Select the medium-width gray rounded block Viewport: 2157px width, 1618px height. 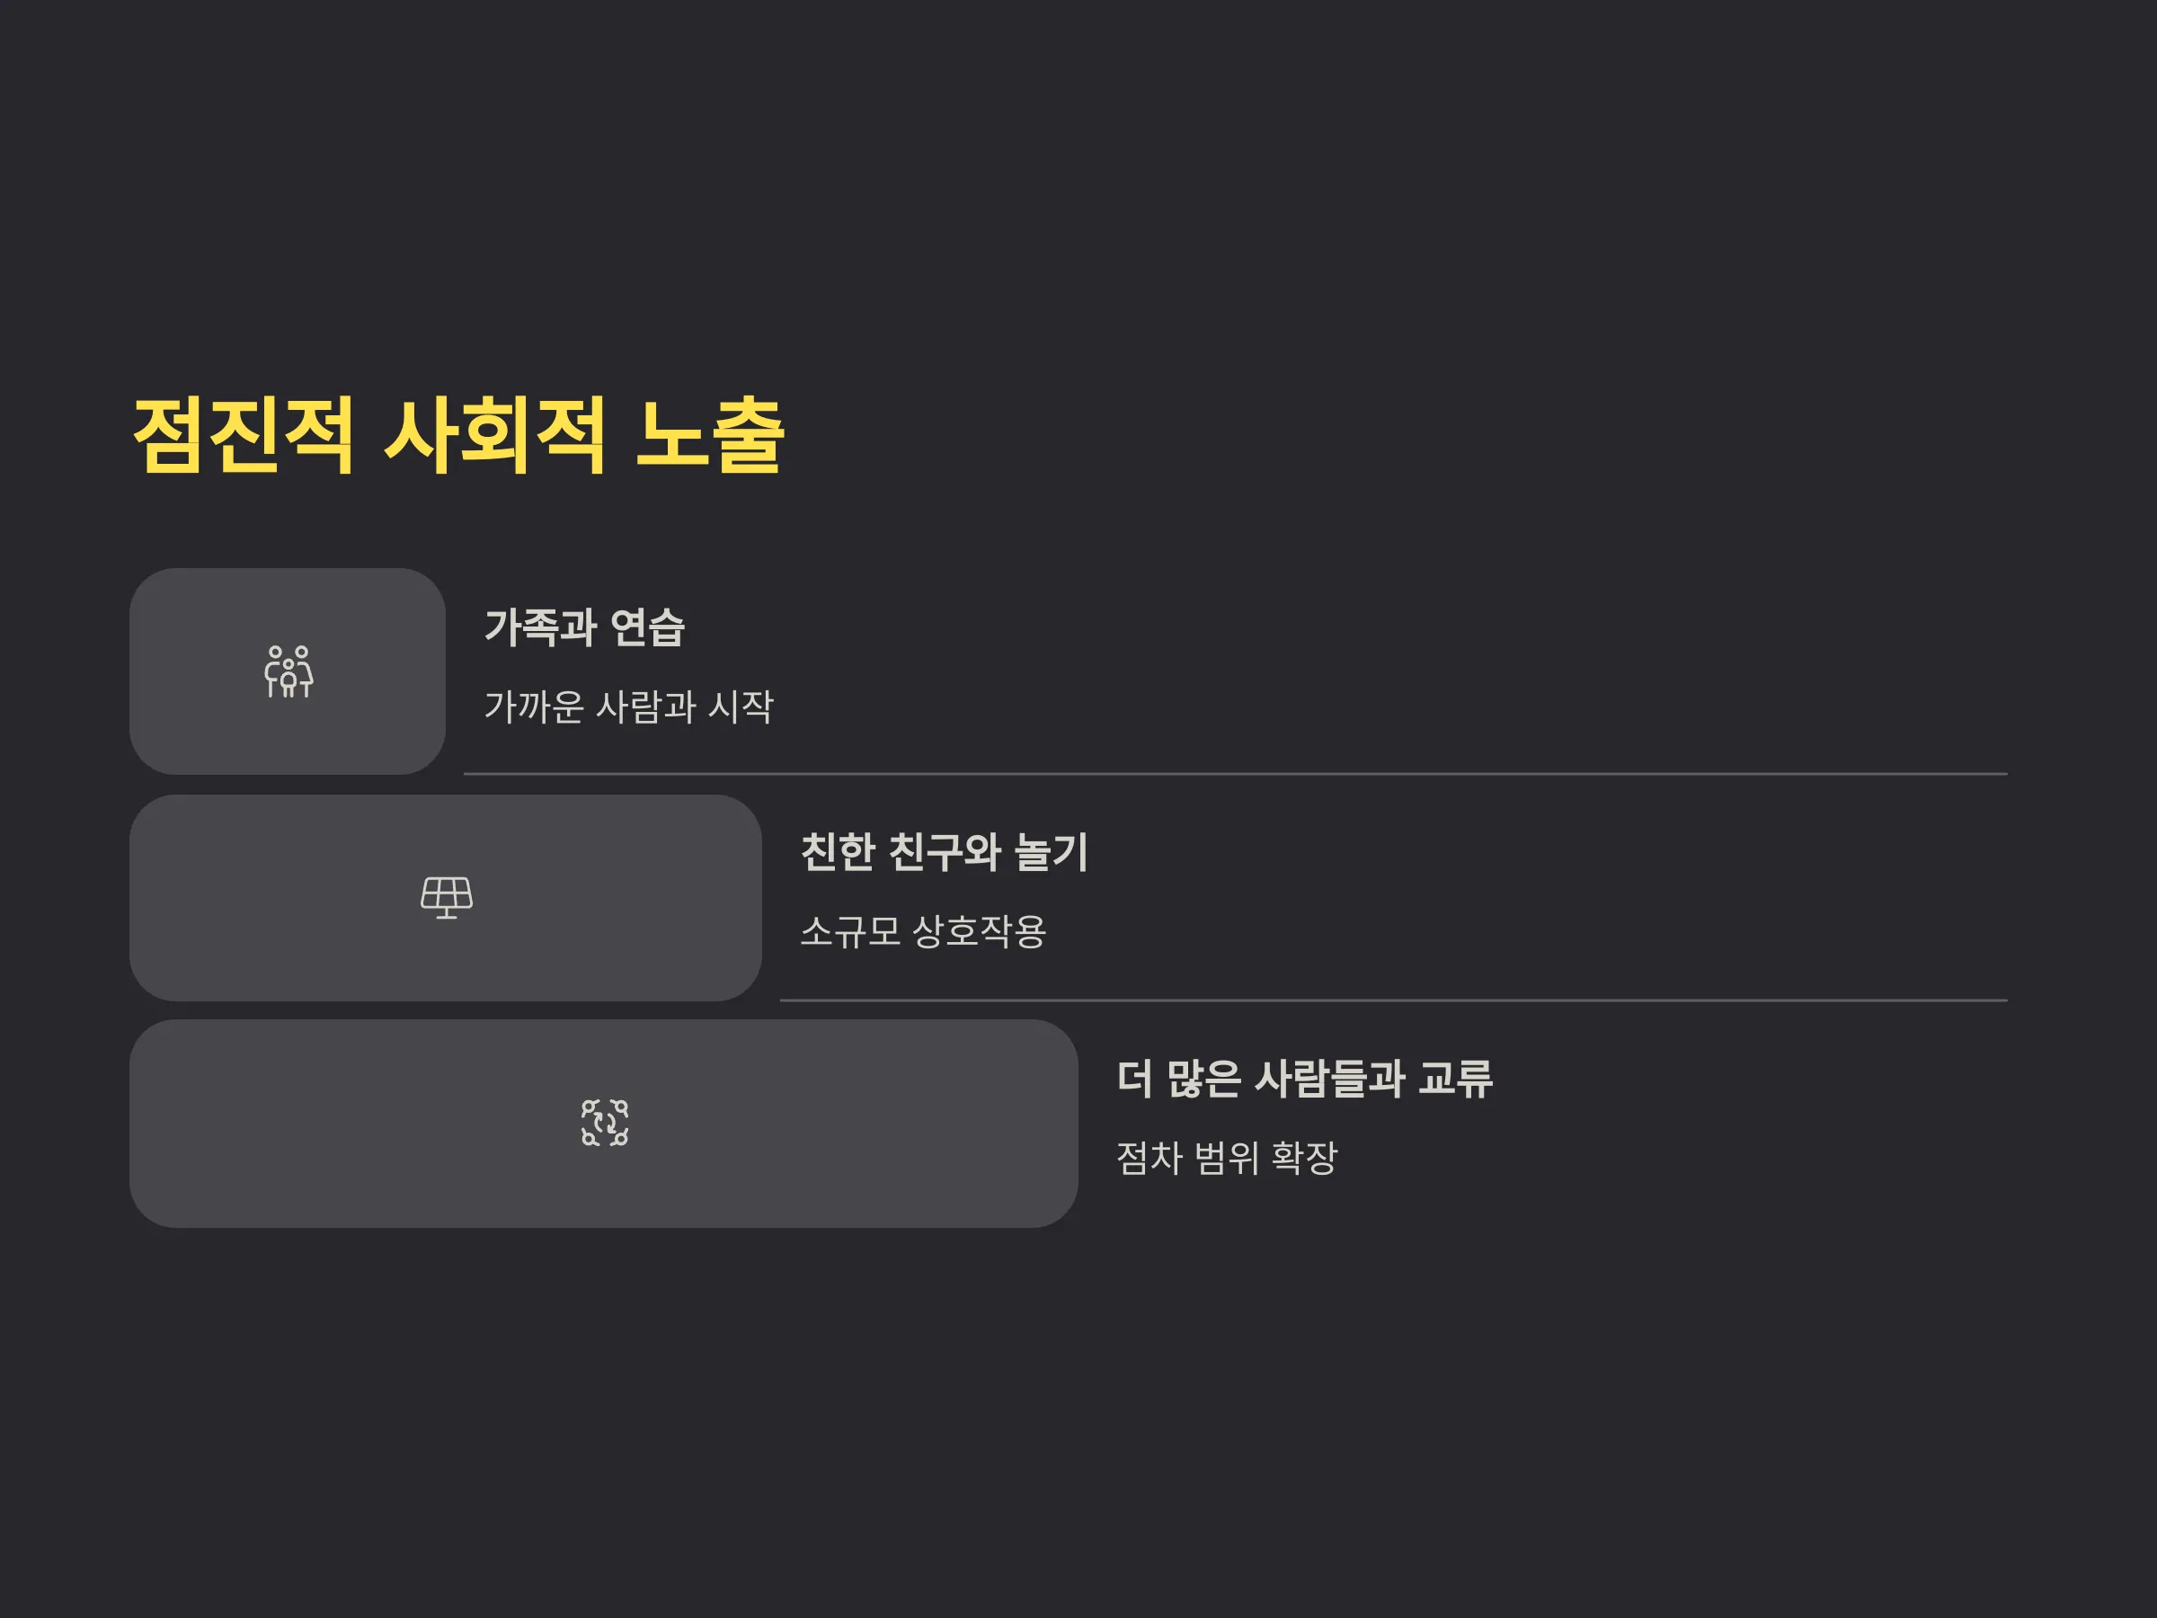(446, 898)
